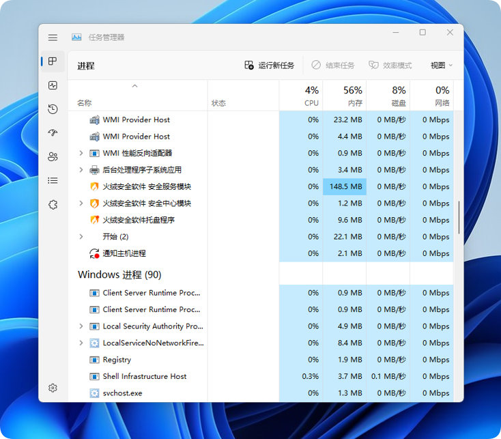Image resolution: width=501 pixels, height=439 pixels.
Task: Click the vertical scrollbar of the process list
Action: coord(459,218)
